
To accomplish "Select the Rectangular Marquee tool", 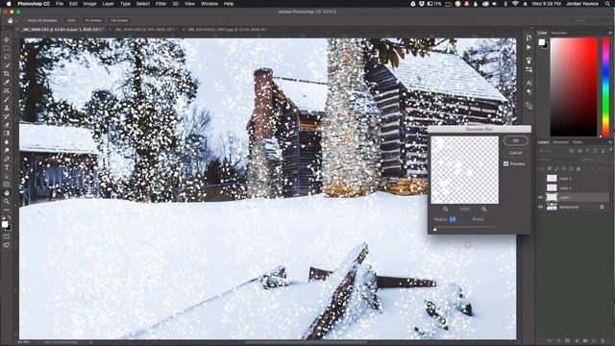I will click(7, 48).
